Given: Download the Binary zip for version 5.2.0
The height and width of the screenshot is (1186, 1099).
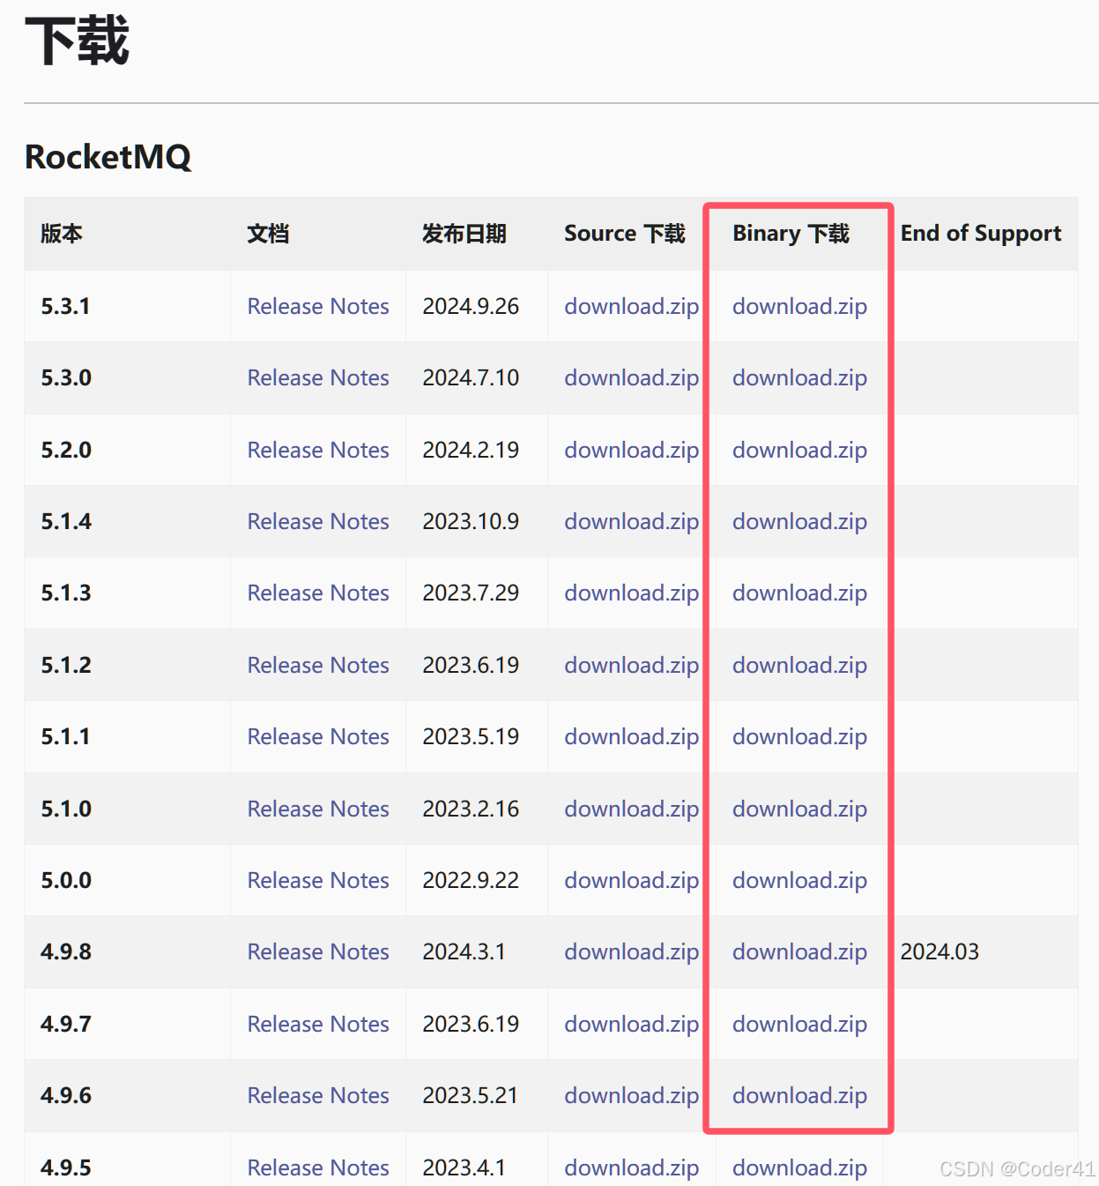Looking at the screenshot, I should click(x=798, y=450).
